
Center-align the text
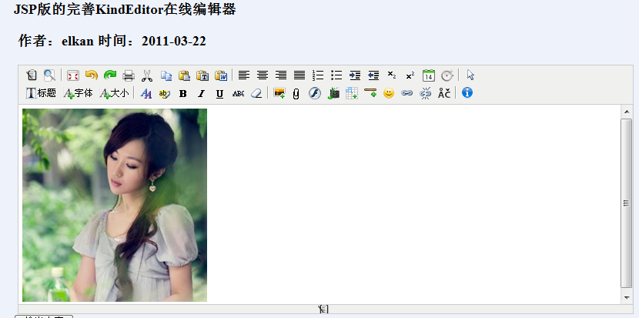coord(263,75)
